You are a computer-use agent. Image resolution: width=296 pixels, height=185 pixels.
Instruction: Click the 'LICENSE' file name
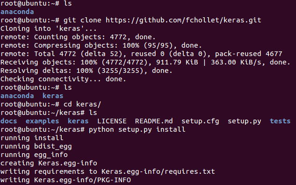[x=112, y=121]
